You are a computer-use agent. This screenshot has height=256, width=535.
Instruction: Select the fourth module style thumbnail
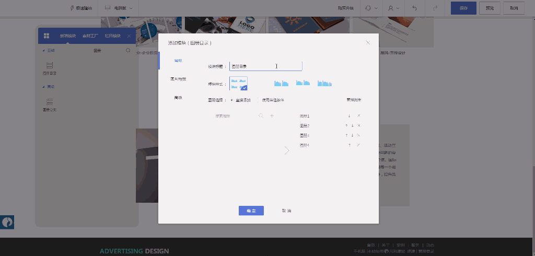pyautogui.click(x=324, y=83)
